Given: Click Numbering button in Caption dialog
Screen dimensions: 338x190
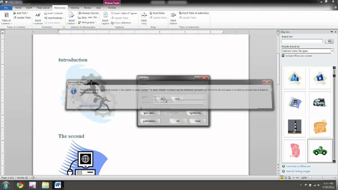Looking at the screenshot, I should (x=196, y=113).
